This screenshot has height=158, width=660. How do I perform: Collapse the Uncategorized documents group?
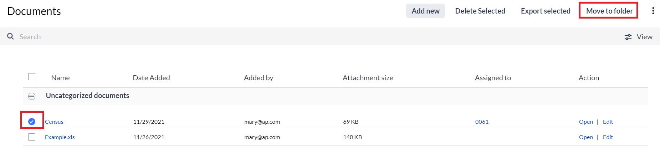pos(32,96)
